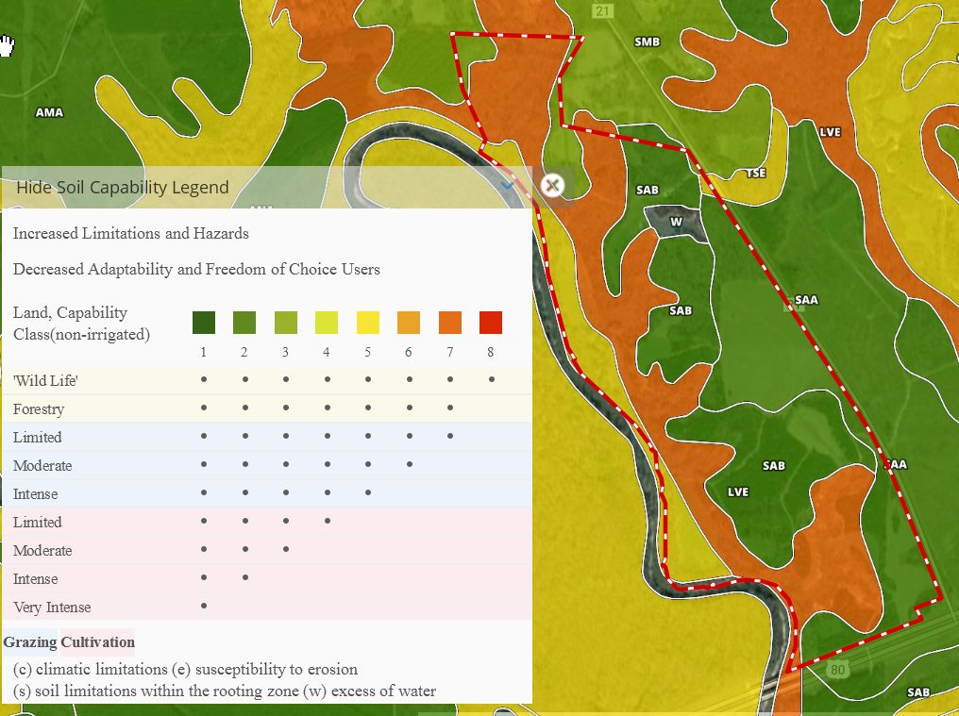Click the Increased Limitations and Hazards text
Viewport: 959px width, 716px height.
pos(131,234)
